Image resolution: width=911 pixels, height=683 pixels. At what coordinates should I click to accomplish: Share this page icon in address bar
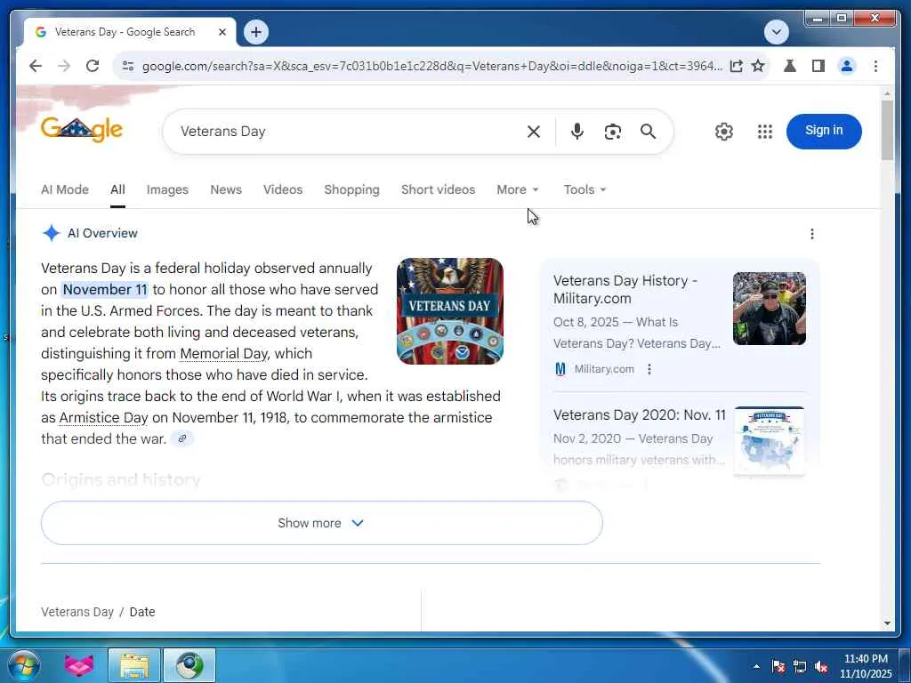(x=736, y=66)
